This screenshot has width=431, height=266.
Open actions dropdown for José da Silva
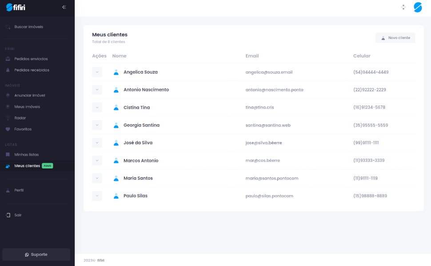tap(97, 143)
